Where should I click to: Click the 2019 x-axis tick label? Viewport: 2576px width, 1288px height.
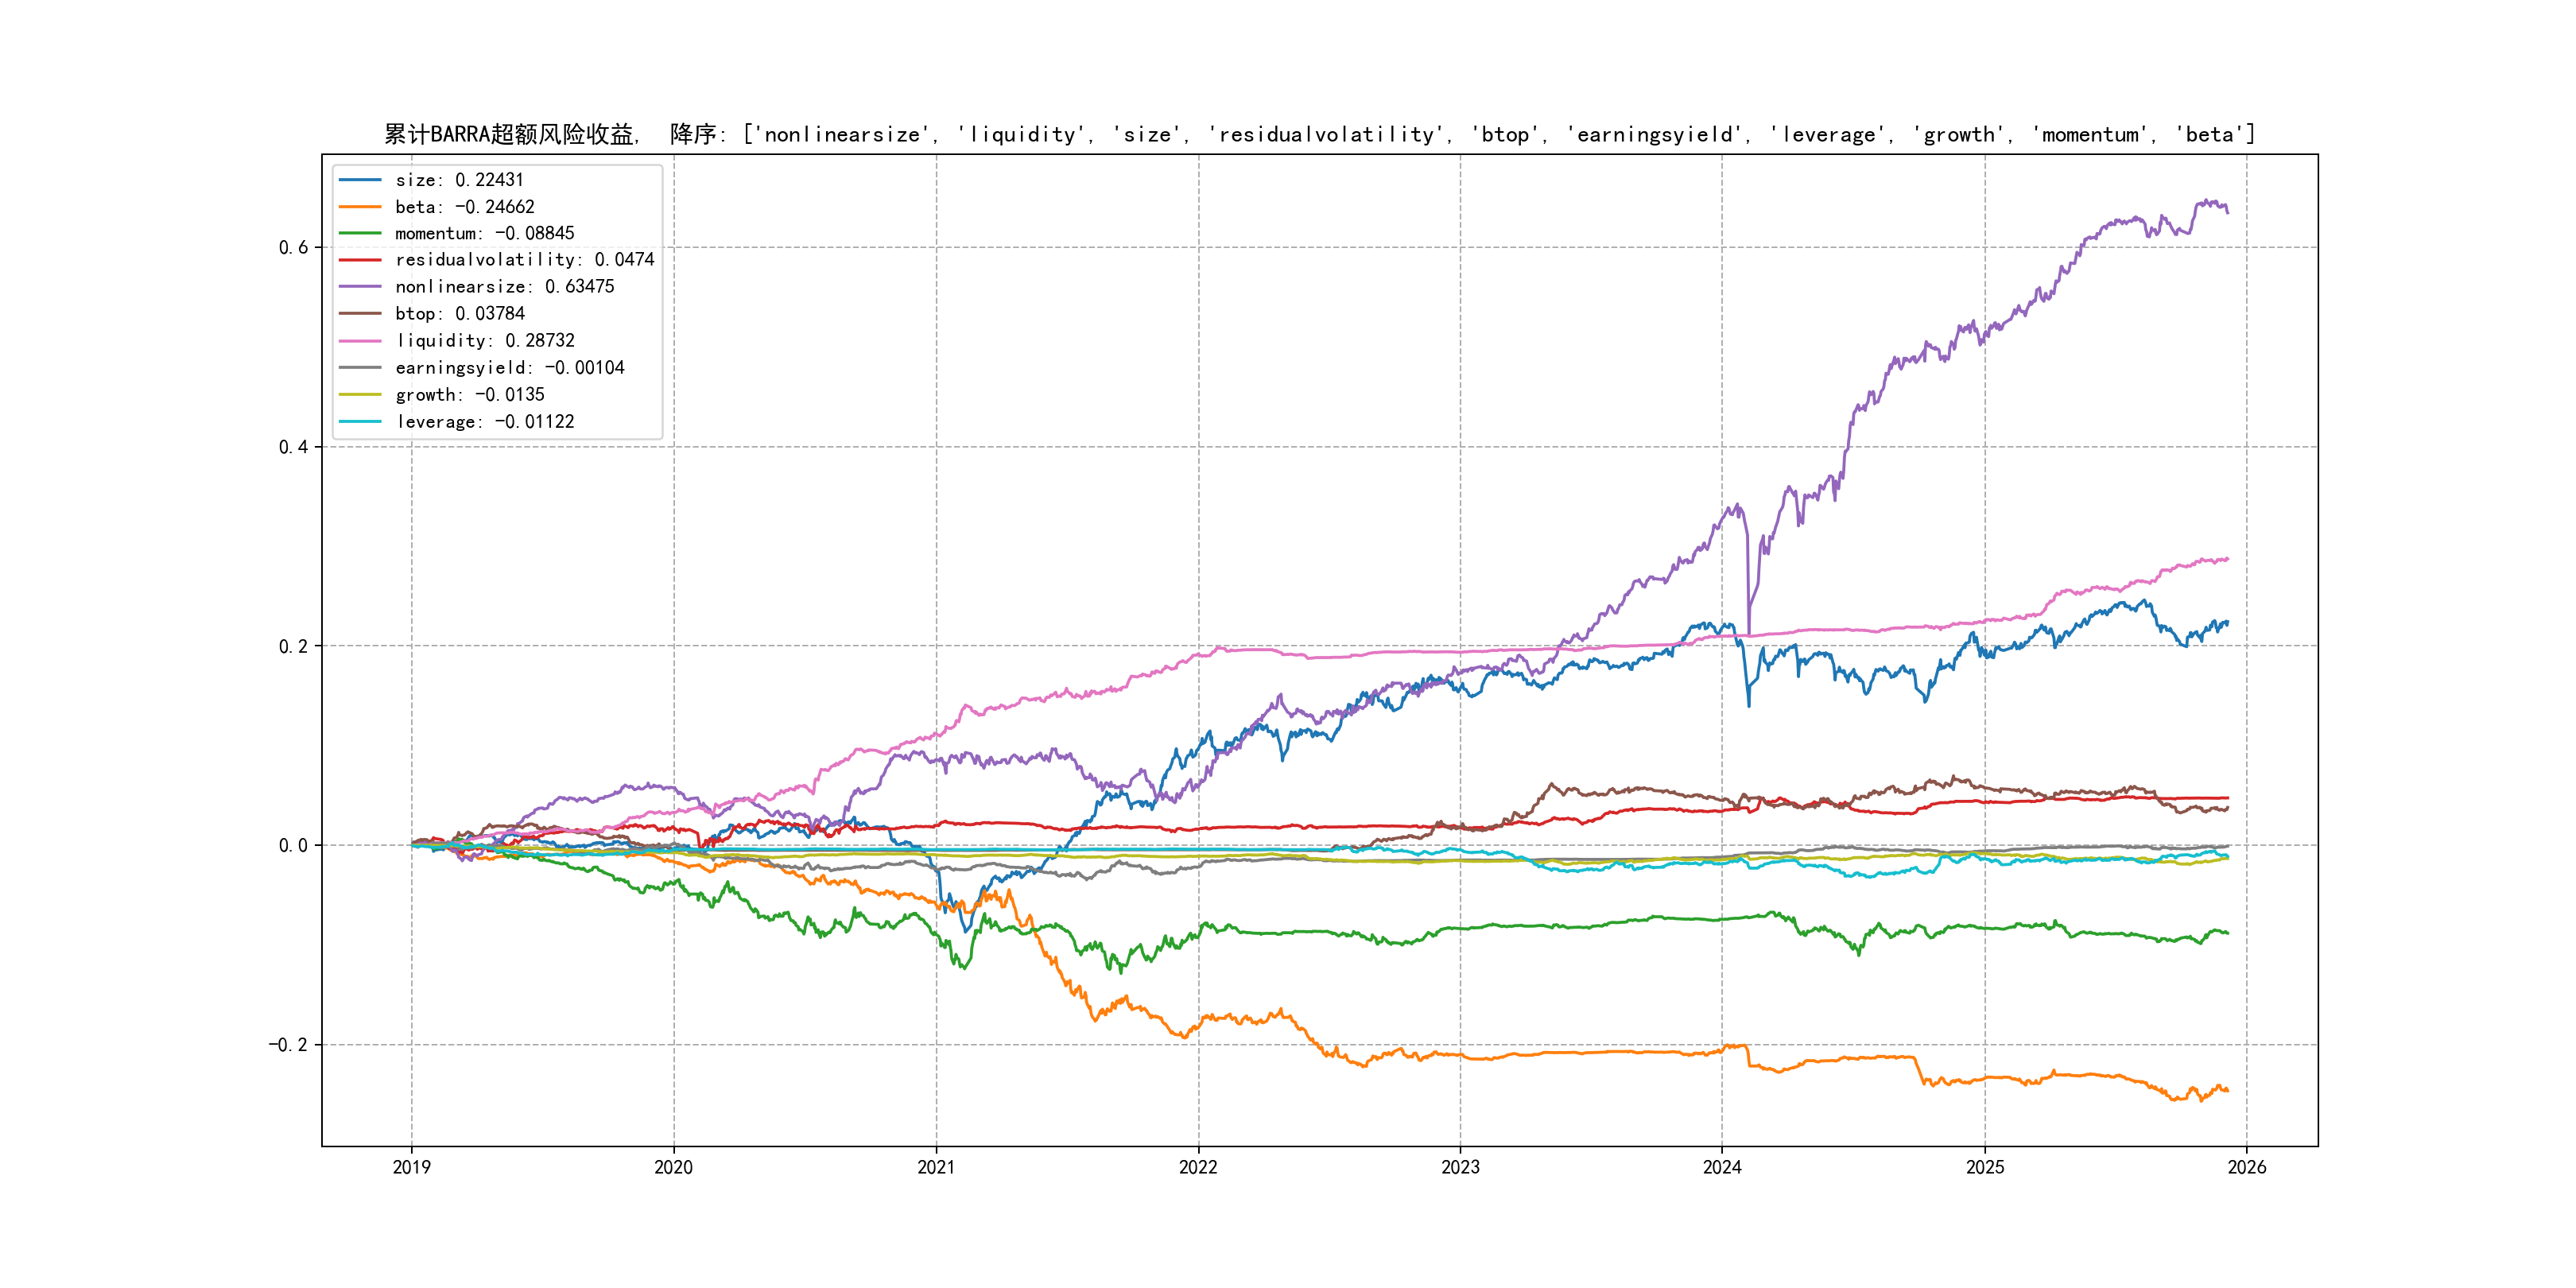pyautogui.click(x=411, y=1167)
